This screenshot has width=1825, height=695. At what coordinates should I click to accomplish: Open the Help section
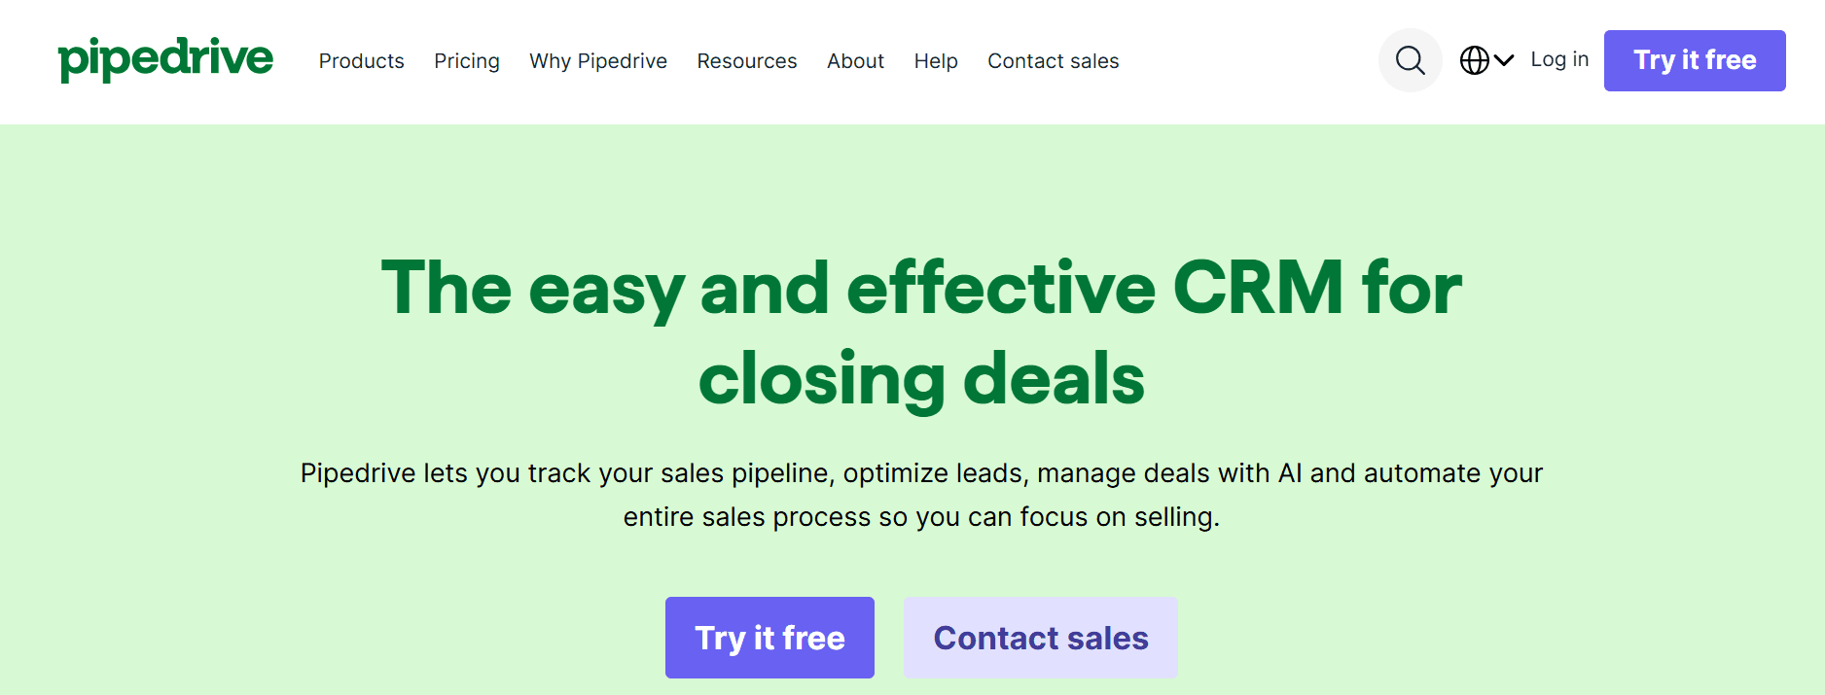(x=935, y=61)
